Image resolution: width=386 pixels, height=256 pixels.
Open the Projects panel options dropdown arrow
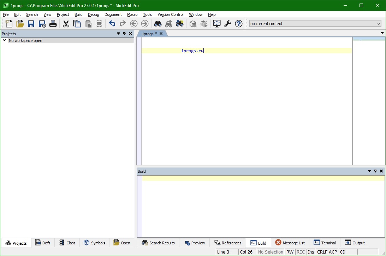(x=118, y=33)
